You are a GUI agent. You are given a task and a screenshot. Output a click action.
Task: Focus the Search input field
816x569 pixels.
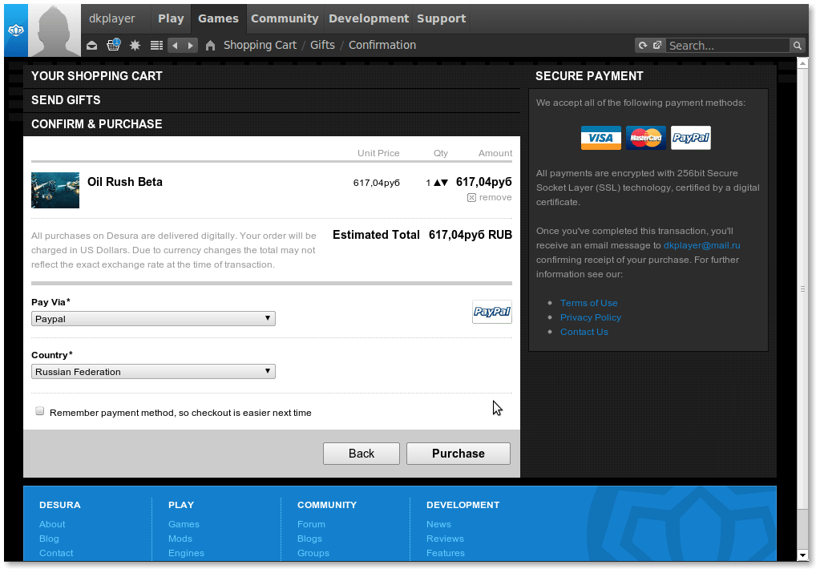click(x=728, y=46)
